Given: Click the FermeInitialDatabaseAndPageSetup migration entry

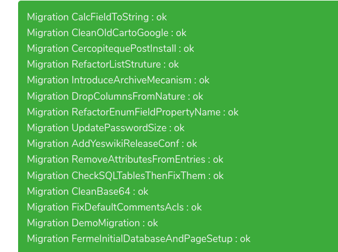Looking at the screenshot, I should (138, 239).
